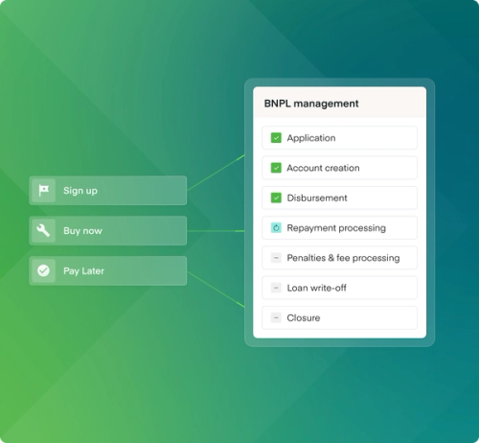Viewport: 479px width, 443px height.
Task: Click the wrench icon beside Buy now
Action: click(43, 230)
